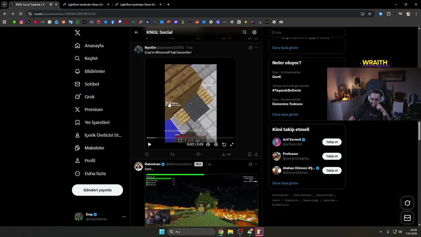Click Grok icon on Nyxi0n's post
The image size is (421, 237).
pyautogui.click(x=250, y=48)
